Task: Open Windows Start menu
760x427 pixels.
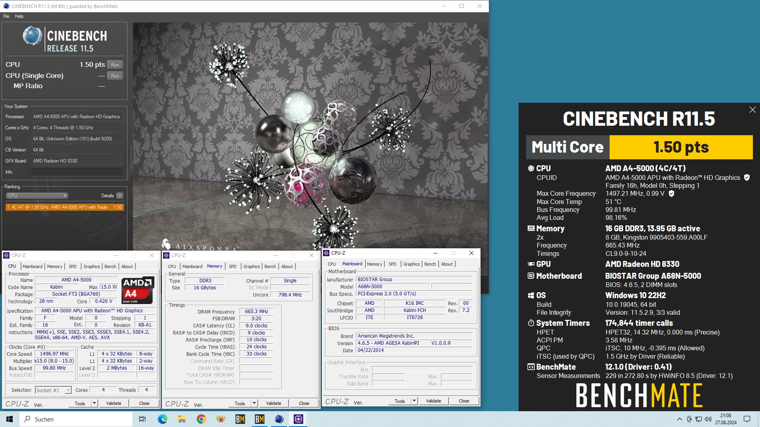Action: coord(9,419)
